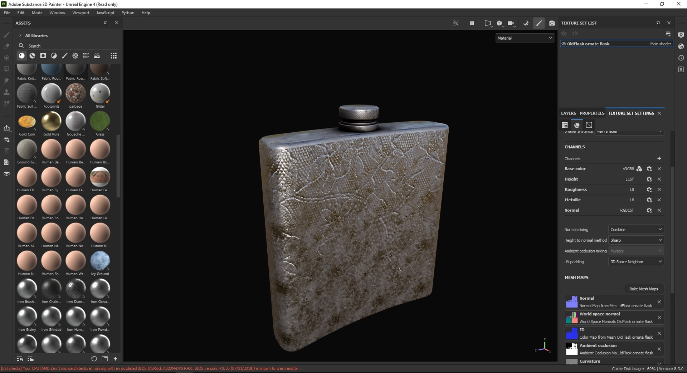The width and height of the screenshot is (687, 373).
Task: Open the export textures icon in left sidebar
Action: click(x=6, y=128)
